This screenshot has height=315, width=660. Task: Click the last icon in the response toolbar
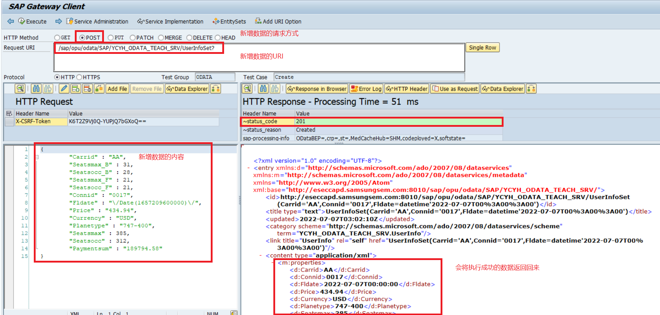click(x=531, y=89)
